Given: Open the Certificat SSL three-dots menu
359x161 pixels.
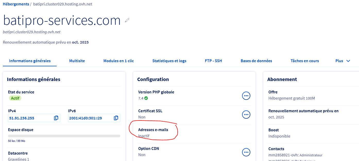Looking at the screenshot, I should pos(246,114).
